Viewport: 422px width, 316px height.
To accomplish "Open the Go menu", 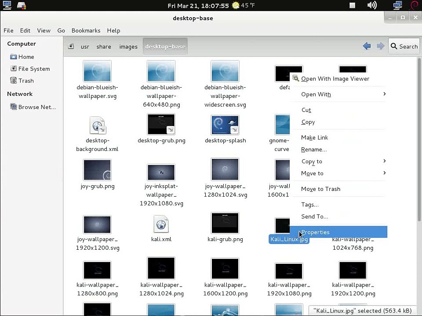I will [x=61, y=31].
